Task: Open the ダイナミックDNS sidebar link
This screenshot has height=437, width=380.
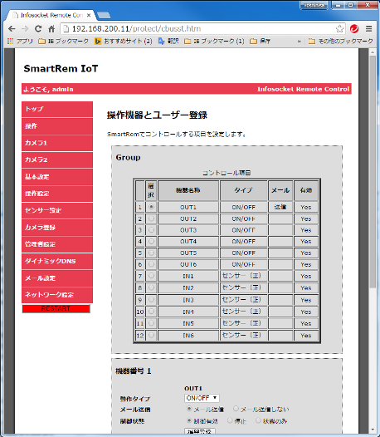Action: (57, 261)
